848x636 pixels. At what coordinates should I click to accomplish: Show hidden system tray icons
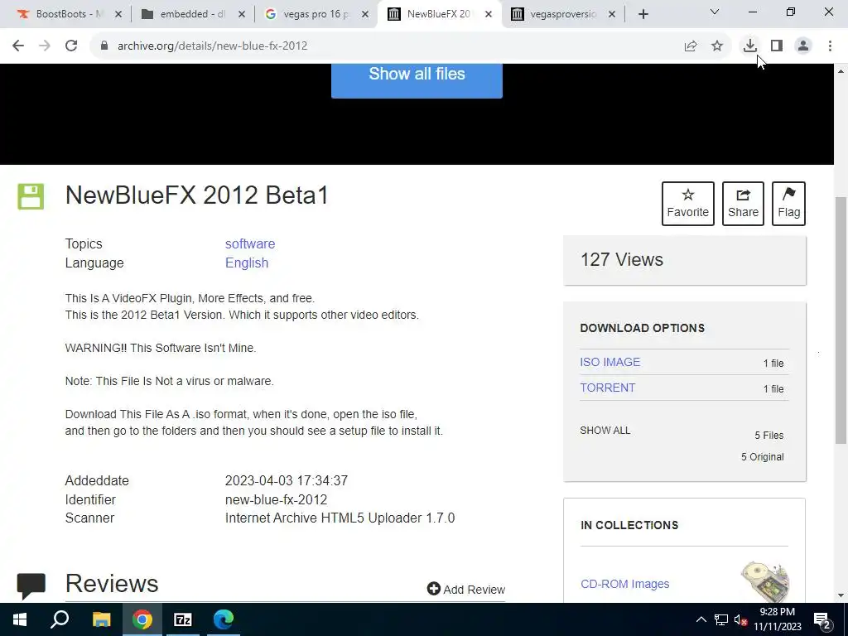pyautogui.click(x=701, y=619)
